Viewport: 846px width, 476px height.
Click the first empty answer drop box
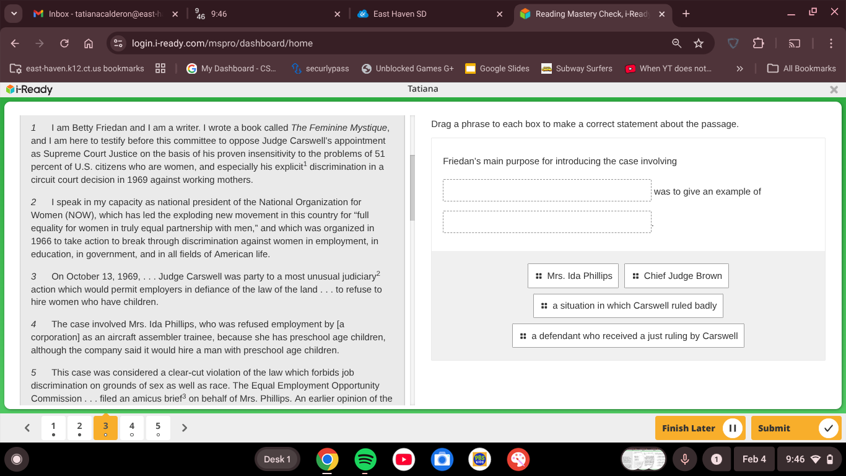pos(547,191)
